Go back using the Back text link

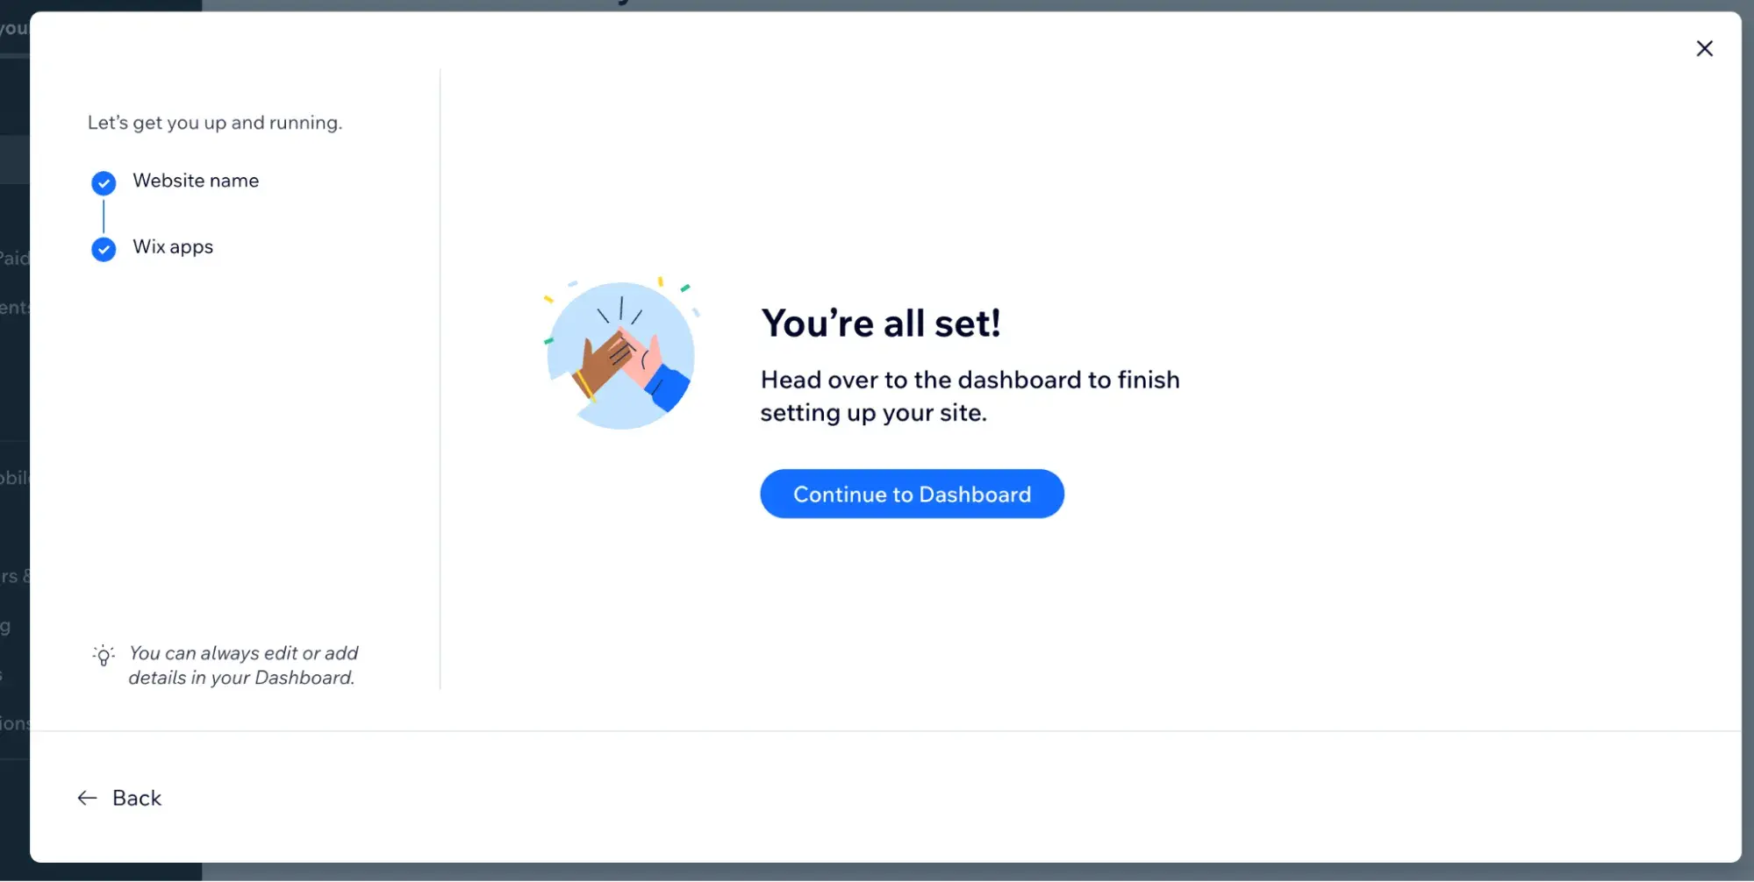point(137,798)
